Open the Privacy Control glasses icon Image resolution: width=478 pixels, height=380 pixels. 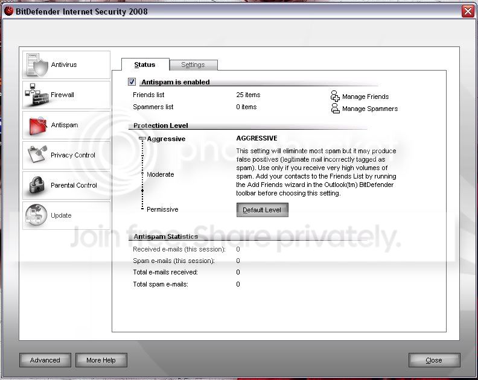[x=37, y=155]
